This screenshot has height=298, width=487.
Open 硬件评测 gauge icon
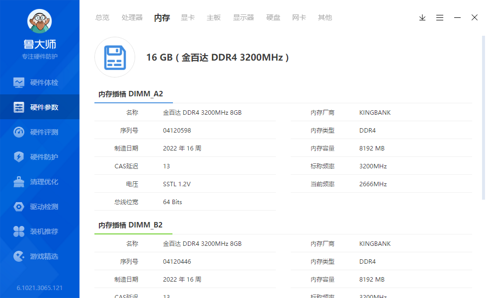[x=19, y=132]
